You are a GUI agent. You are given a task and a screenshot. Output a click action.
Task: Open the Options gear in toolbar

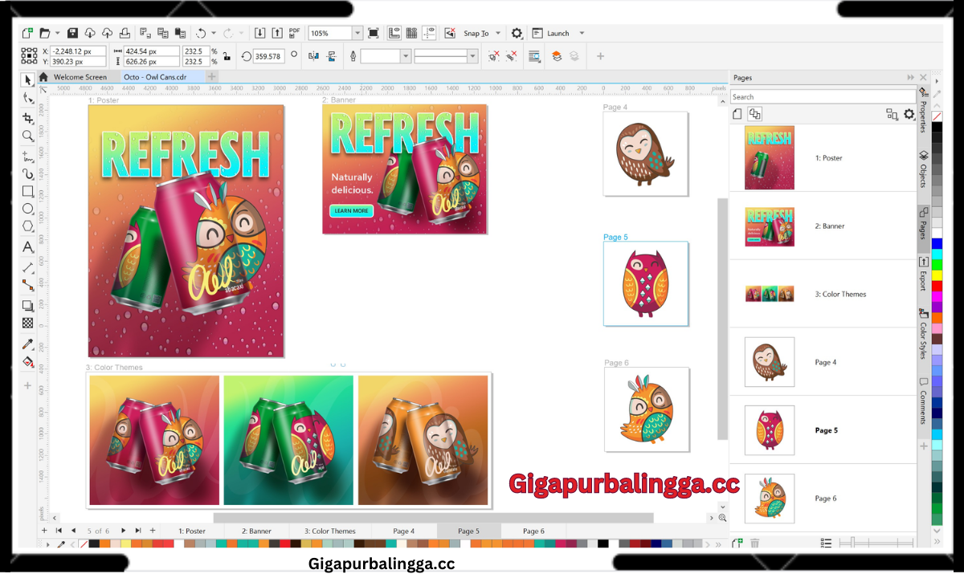point(517,34)
